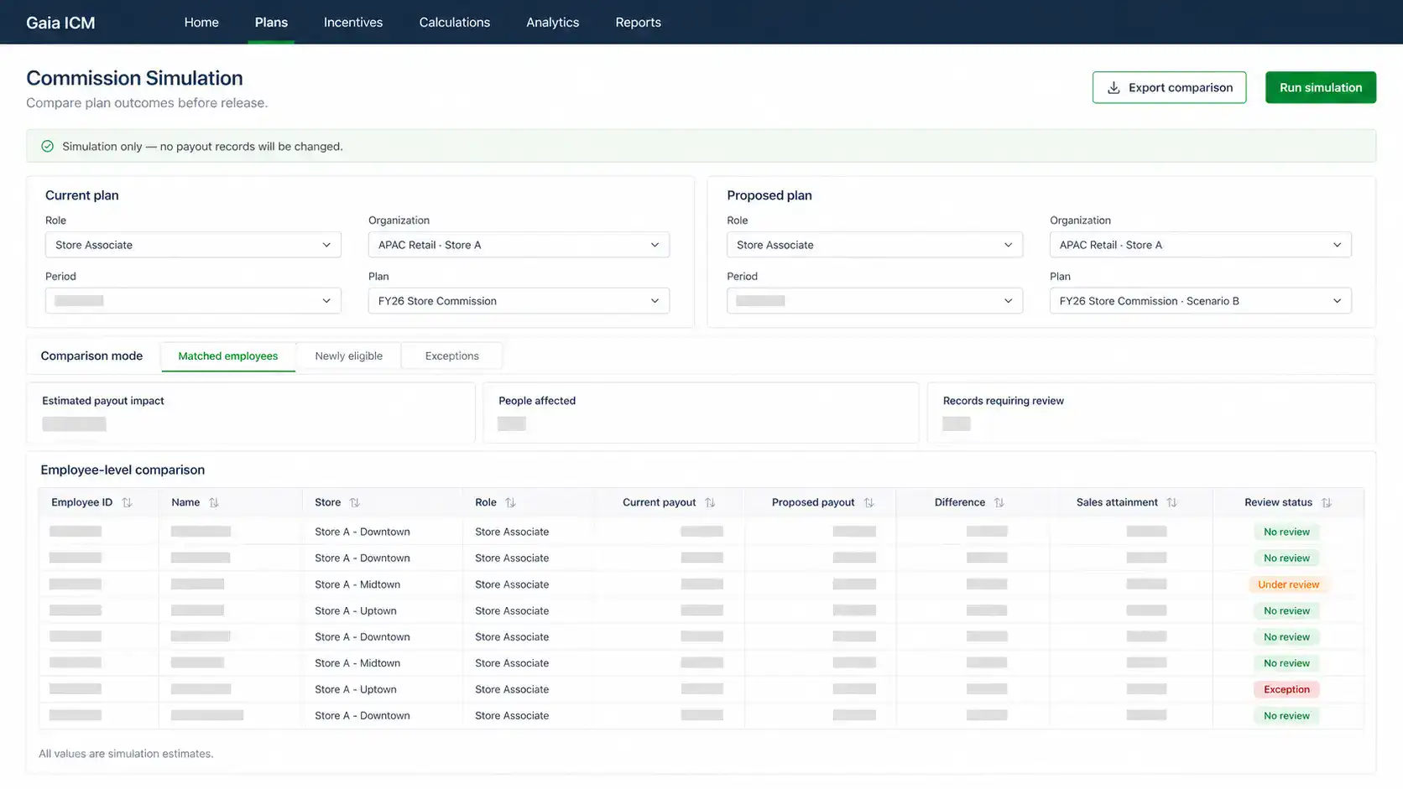
Task: Sort table by Employee ID icon
Action: (x=128, y=502)
